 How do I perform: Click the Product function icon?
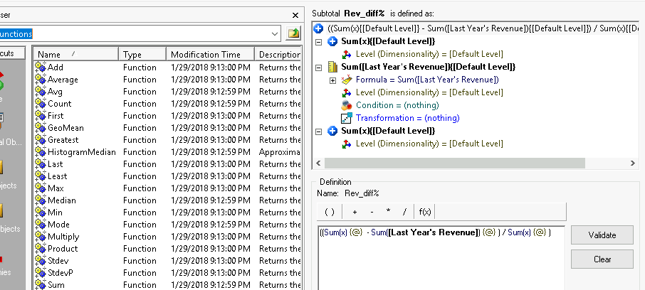click(x=41, y=249)
